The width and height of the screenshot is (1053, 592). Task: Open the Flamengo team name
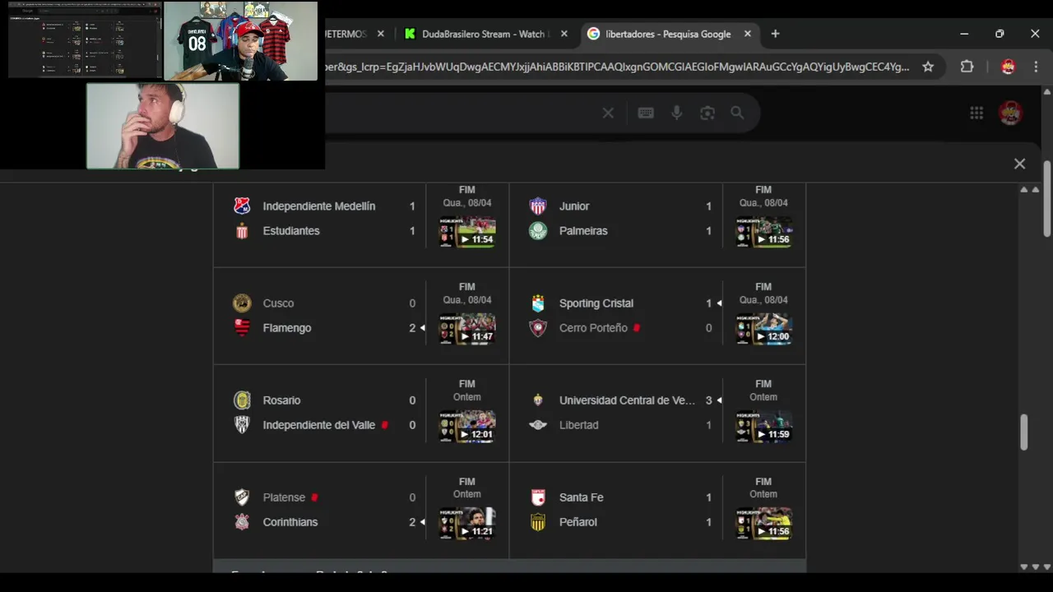(287, 328)
